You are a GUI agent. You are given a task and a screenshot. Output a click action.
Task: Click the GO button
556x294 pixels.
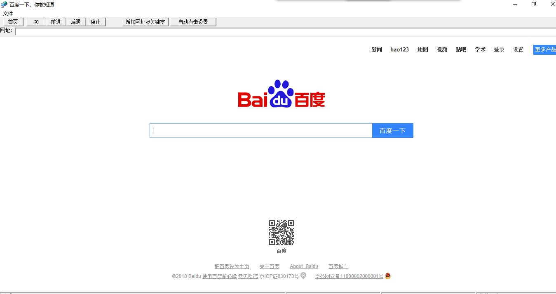click(x=36, y=22)
